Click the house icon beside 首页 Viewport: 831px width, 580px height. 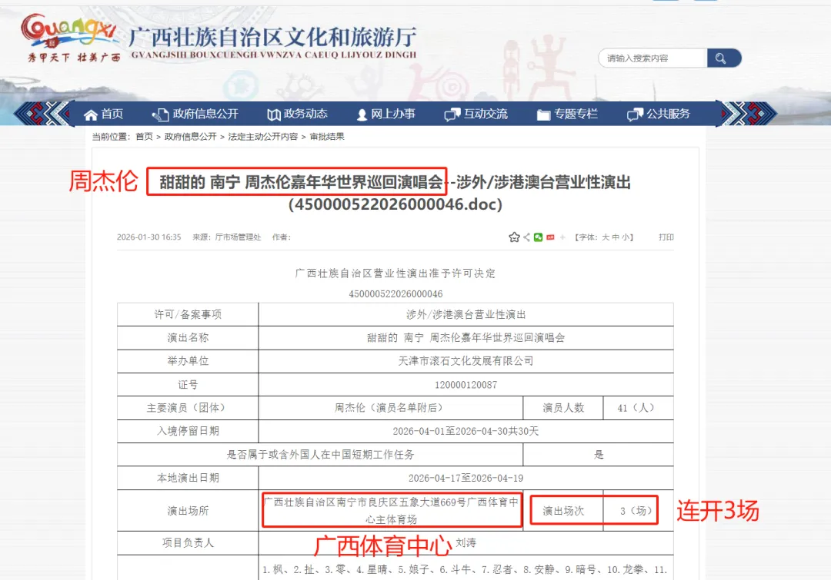[x=91, y=114]
